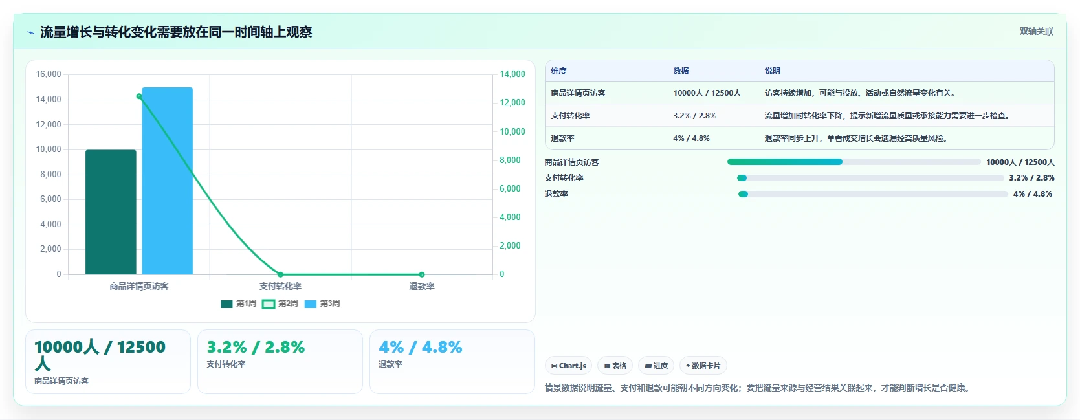Click the 商品详情页访客 progress bar

click(x=854, y=162)
